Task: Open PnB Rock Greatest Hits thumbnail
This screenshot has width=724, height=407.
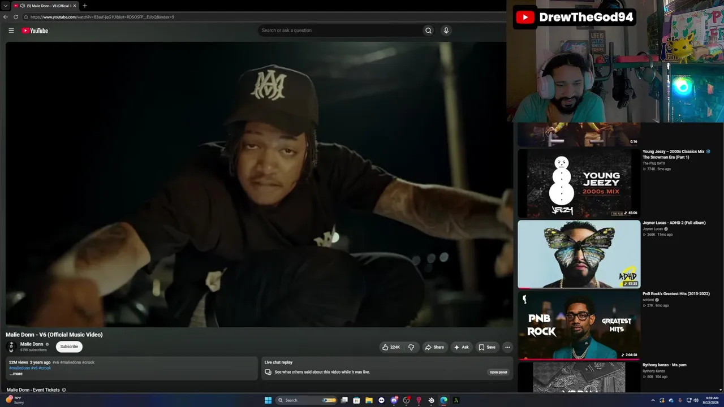Action: click(x=579, y=325)
